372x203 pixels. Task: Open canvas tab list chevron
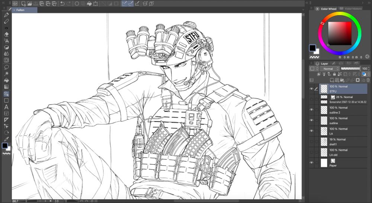(x=303, y=10)
